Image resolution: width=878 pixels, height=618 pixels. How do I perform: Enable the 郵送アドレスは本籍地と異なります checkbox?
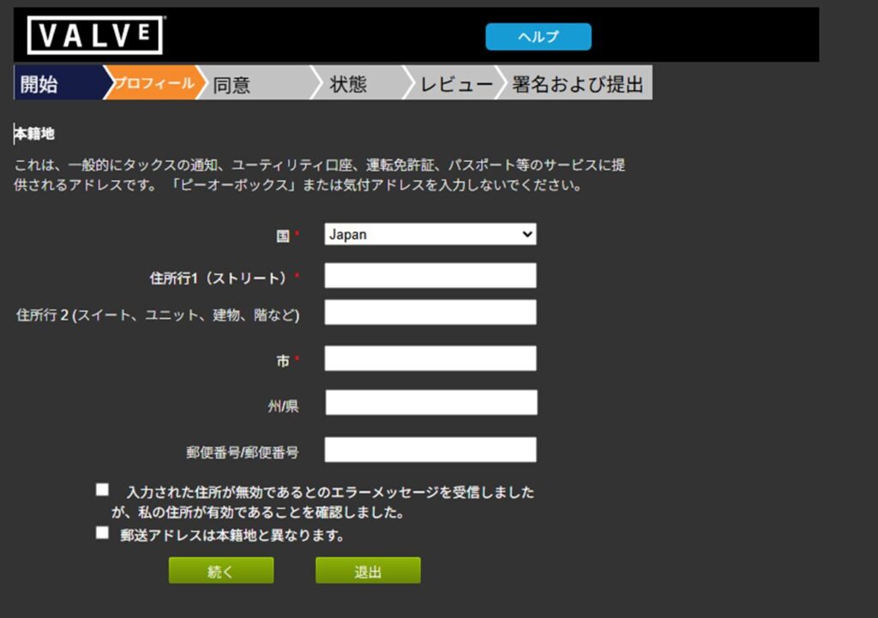pyautogui.click(x=103, y=533)
